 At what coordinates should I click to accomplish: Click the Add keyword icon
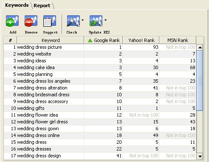point(12,21)
